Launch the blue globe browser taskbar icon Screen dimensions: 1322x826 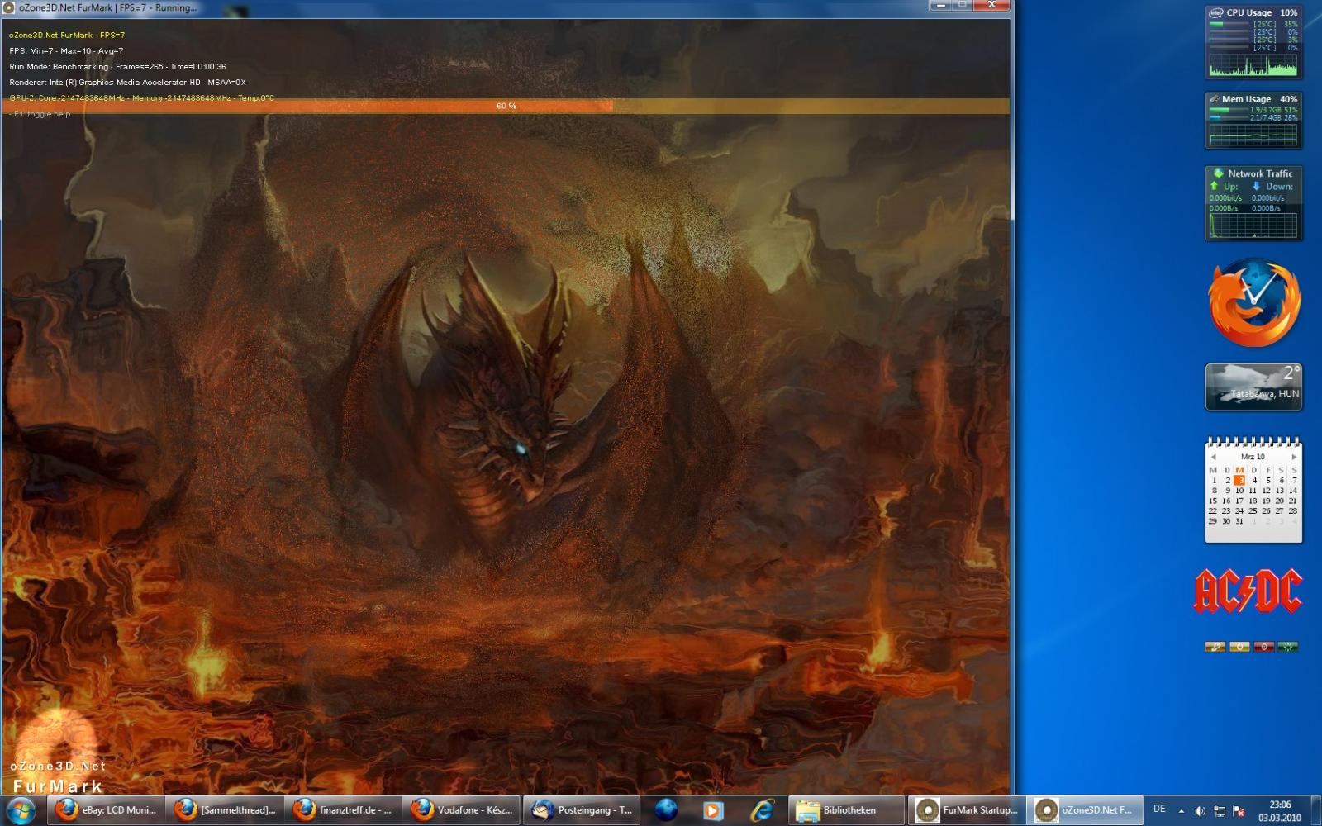[666, 810]
